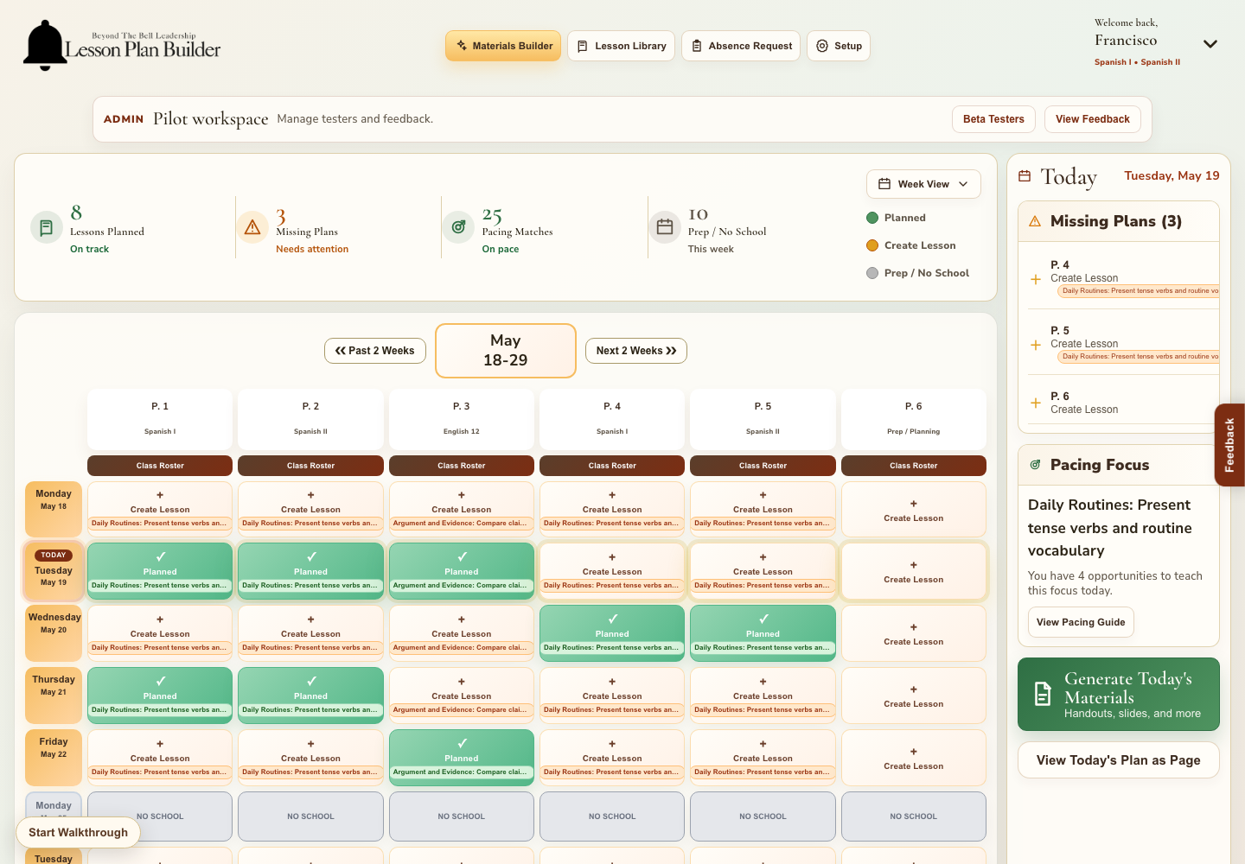This screenshot has height=864, width=1245.
Task: Click Generate Today's Materials card
Action: (1119, 695)
